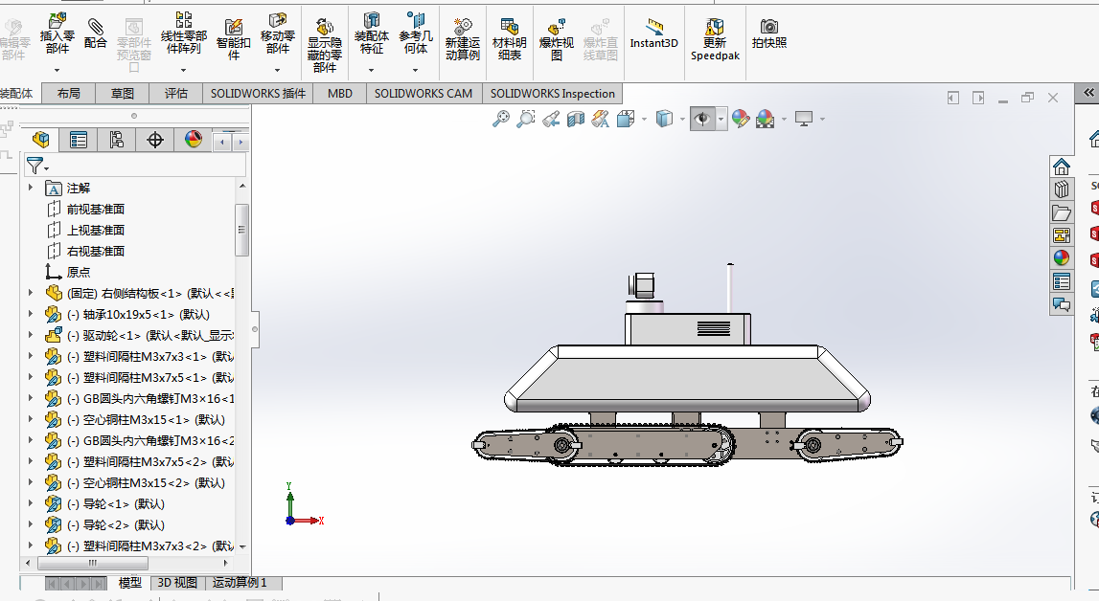
Task: Open 3D 视图 bottom tab
Action: [x=177, y=583]
